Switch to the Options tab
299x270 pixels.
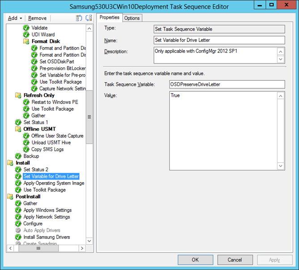tap(132, 18)
